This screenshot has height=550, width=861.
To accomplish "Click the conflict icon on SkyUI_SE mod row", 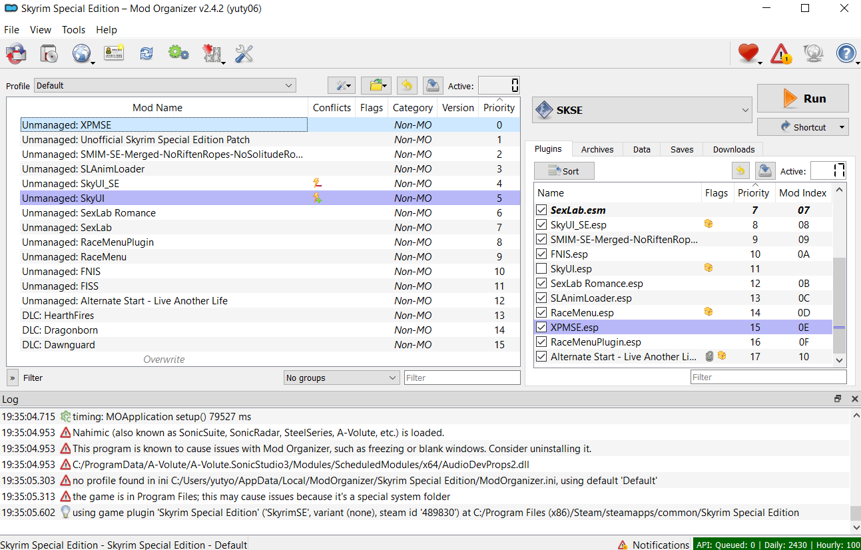I will [x=318, y=183].
